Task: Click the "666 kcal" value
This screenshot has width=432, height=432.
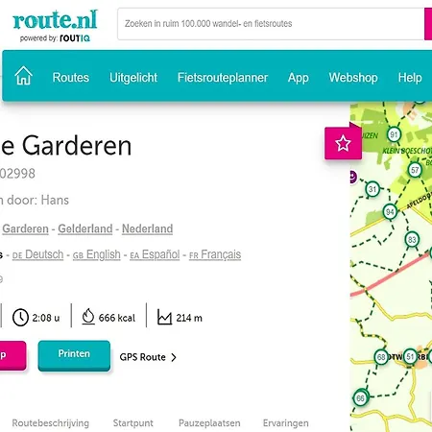Action: pyautogui.click(x=117, y=318)
